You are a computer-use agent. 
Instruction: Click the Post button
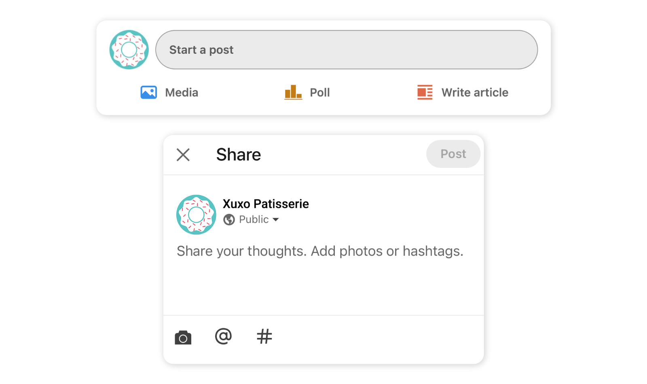click(x=453, y=154)
